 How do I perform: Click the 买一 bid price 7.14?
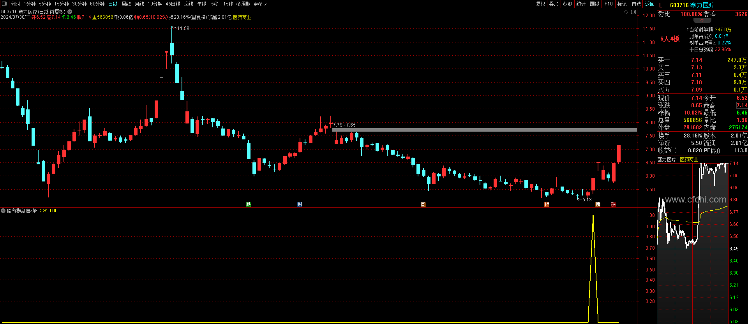[697, 60]
